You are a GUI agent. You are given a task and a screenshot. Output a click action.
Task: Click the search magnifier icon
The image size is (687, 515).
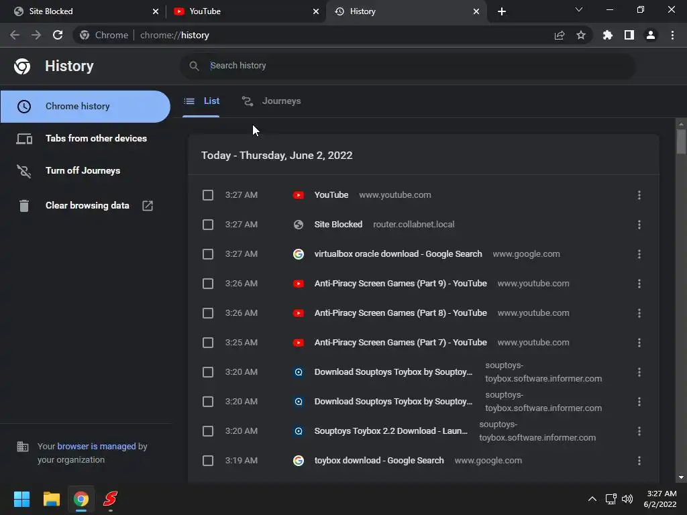(x=194, y=66)
